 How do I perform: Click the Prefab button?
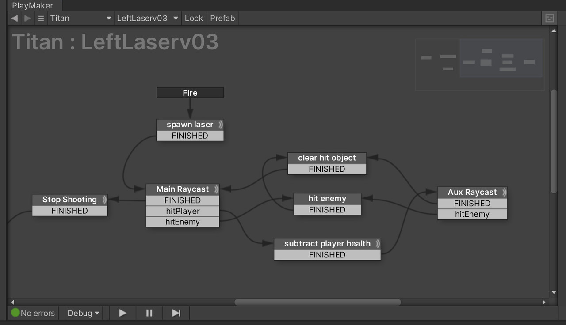(223, 18)
